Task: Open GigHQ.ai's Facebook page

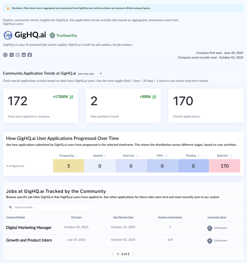Action: coord(30,55)
